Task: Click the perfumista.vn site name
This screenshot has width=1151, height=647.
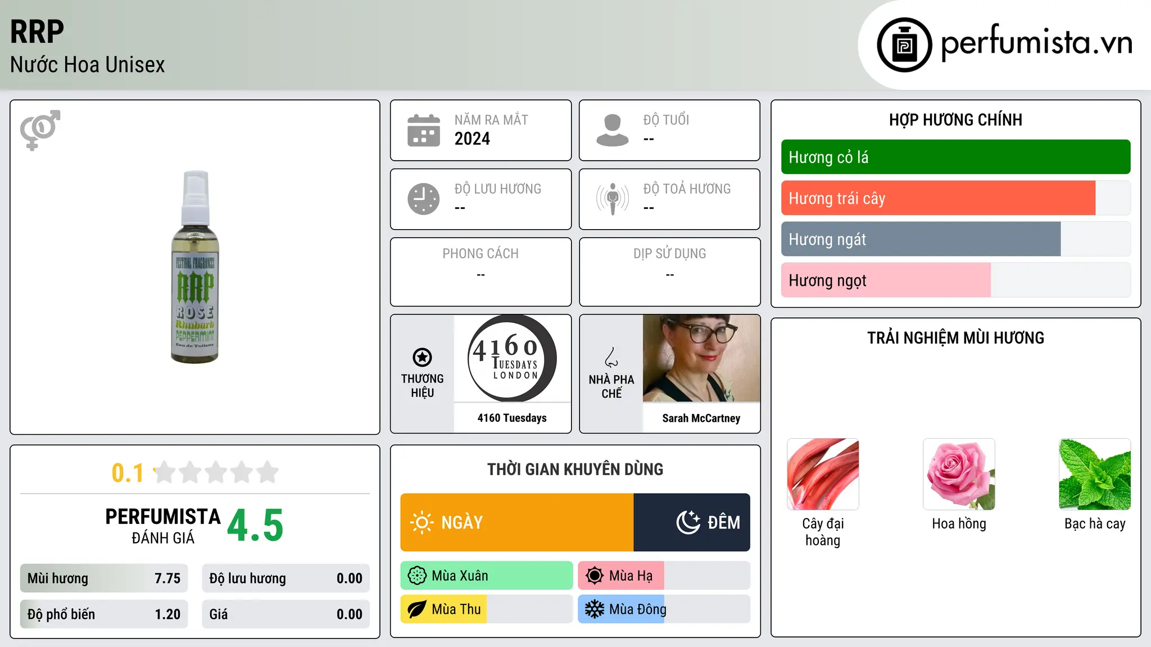Action: coord(1037,43)
